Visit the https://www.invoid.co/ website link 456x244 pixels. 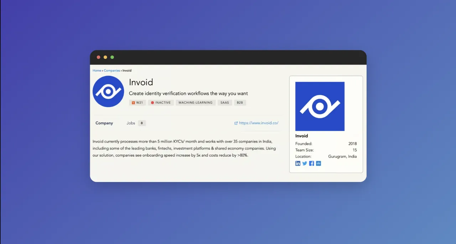click(x=256, y=123)
